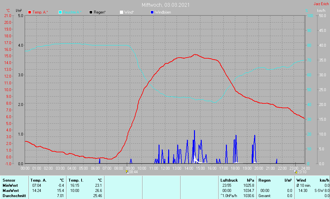Select the Temp. A. legend label
This screenshot has width=330, height=199.
click(x=40, y=12)
